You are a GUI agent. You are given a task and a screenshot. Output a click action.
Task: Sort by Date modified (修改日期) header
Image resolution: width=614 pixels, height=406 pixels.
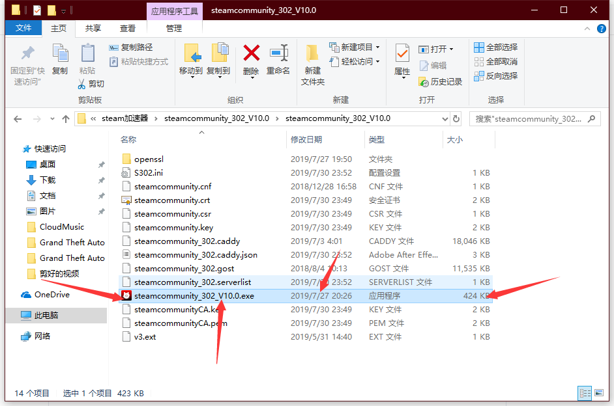(306, 139)
